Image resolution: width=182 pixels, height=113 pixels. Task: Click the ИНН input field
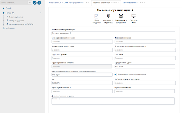[82, 83]
